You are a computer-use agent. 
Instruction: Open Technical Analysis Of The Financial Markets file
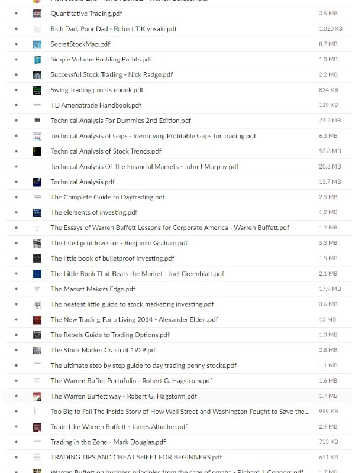[144, 167]
